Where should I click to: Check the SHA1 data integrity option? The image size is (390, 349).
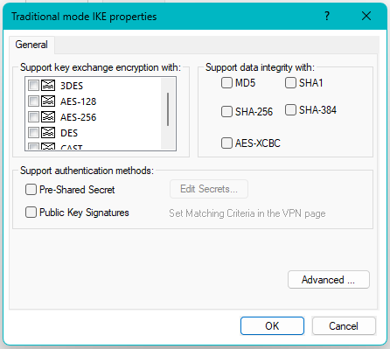tap(290, 83)
